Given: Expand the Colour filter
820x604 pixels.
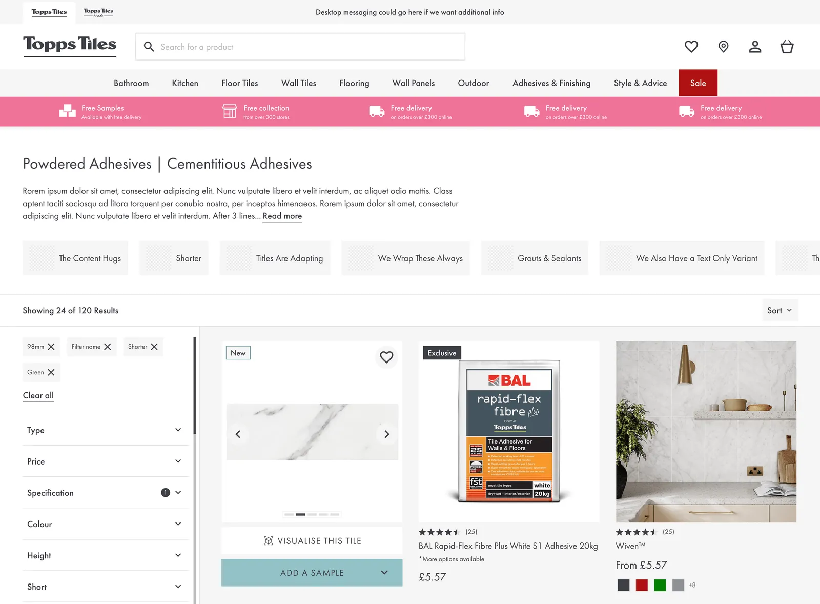Looking at the screenshot, I should (106, 524).
